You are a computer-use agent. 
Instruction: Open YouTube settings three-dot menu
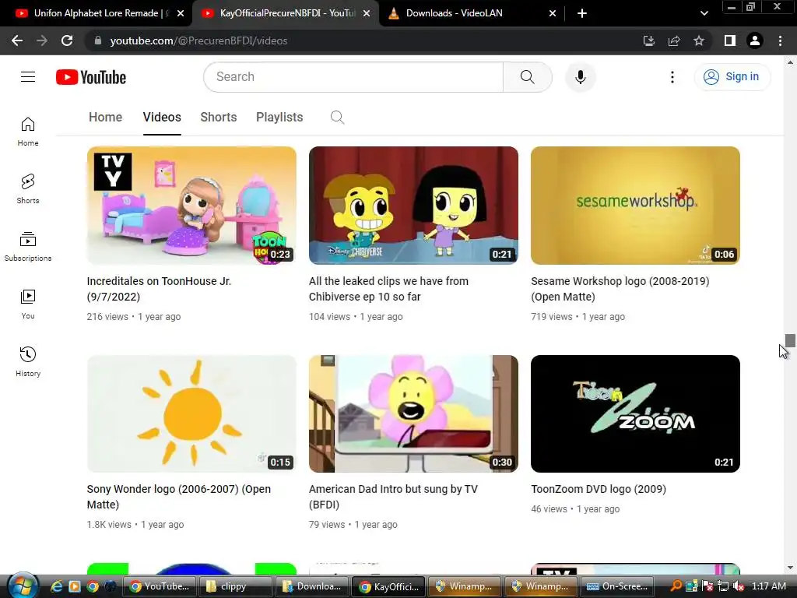[x=672, y=77]
